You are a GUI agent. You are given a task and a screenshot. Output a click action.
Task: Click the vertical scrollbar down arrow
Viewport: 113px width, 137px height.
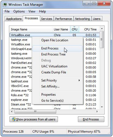(102, 107)
